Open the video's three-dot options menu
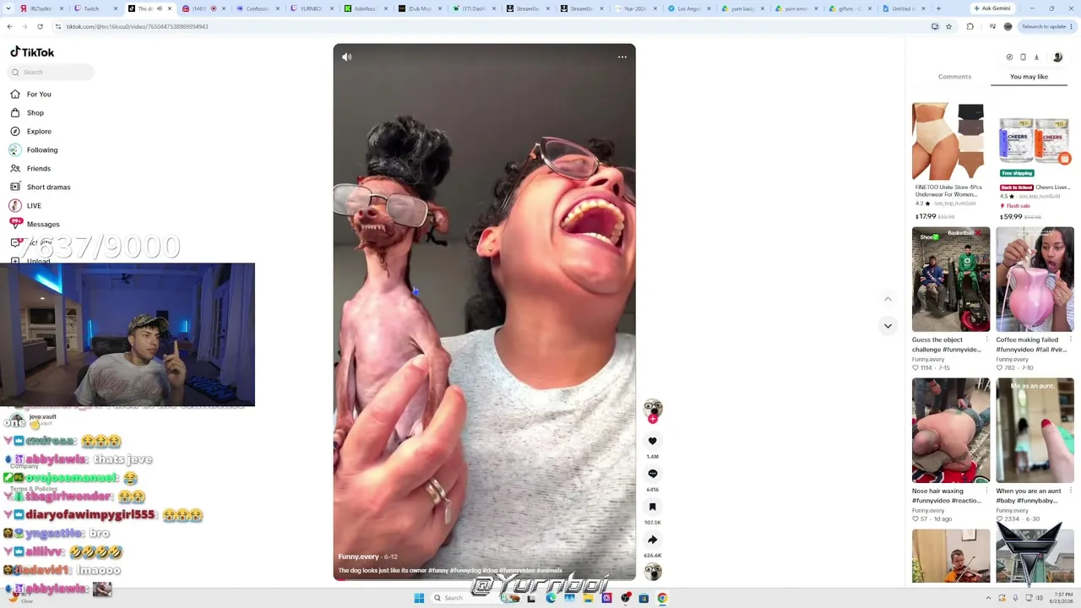Viewport: 1081px width, 608px height. point(622,57)
